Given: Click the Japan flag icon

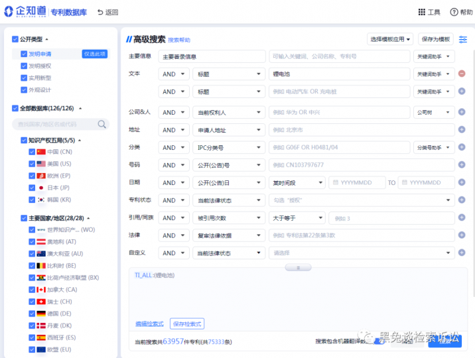Looking at the screenshot, I should pos(41,188).
